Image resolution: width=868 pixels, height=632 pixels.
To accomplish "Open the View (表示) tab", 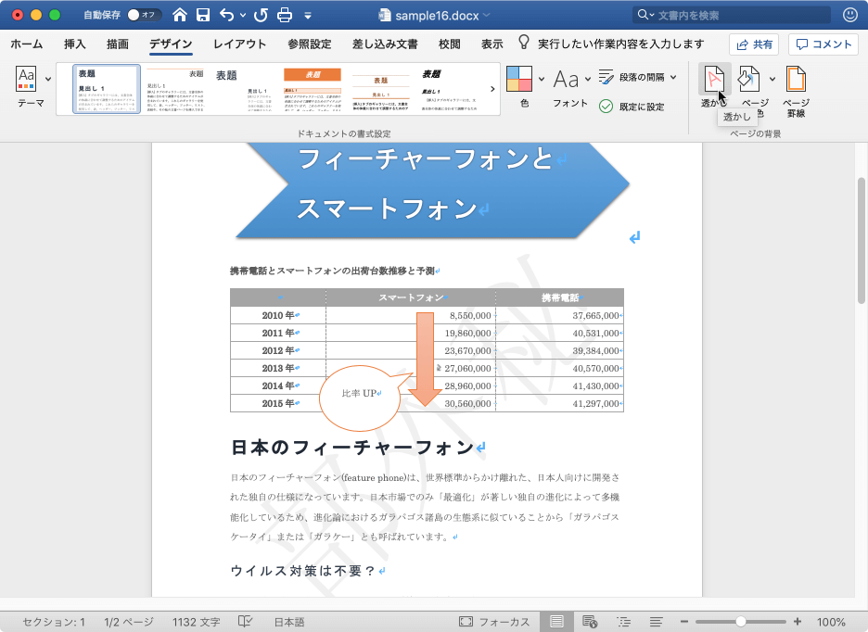I will (x=491, y=44).
